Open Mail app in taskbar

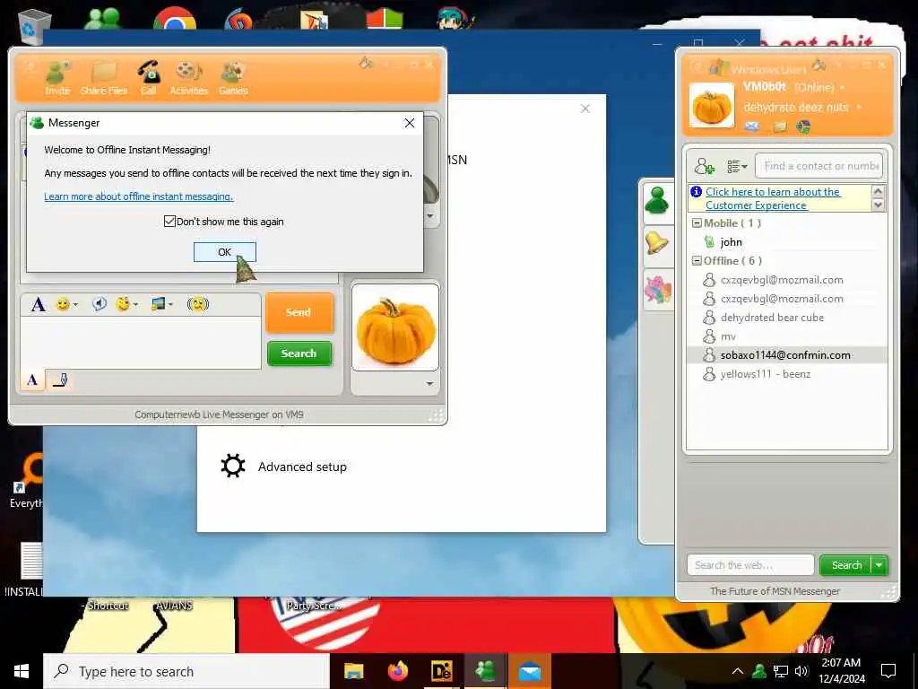pos(530,671)
